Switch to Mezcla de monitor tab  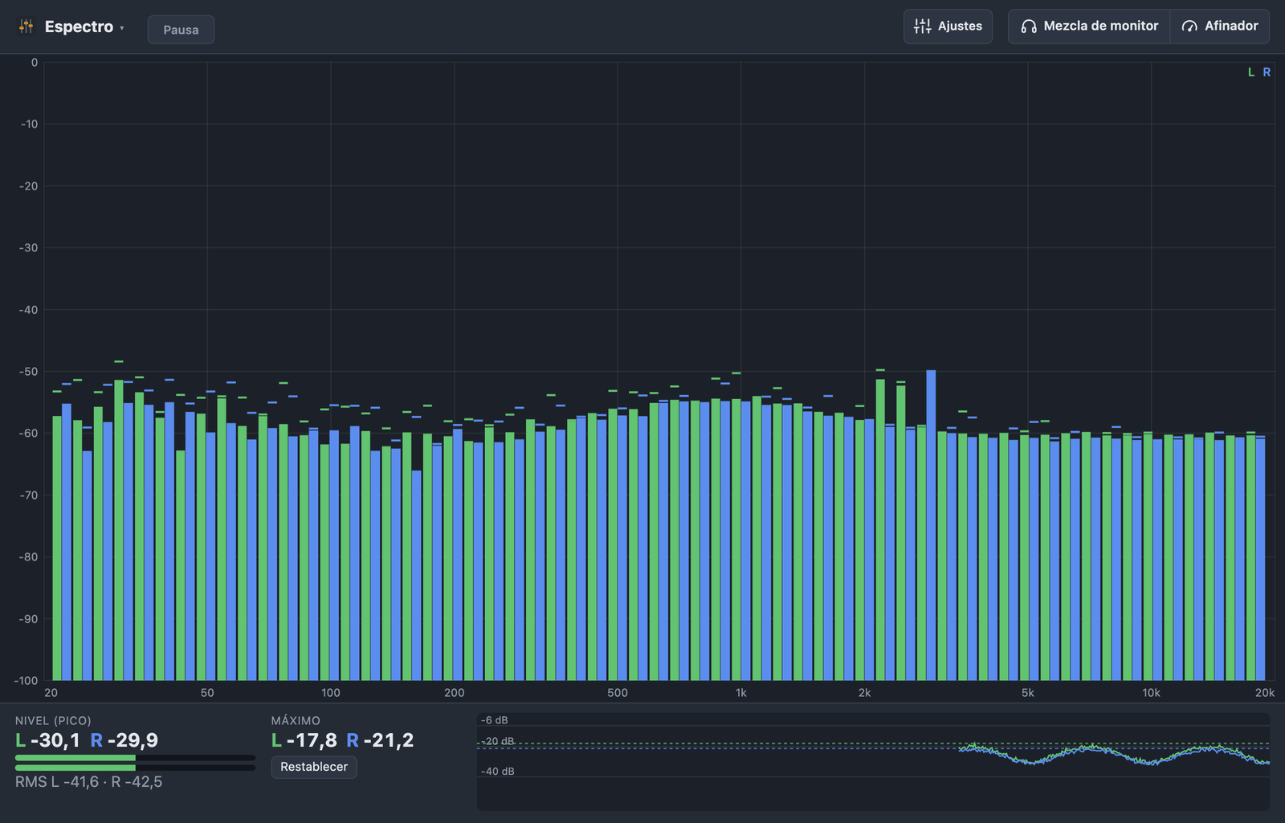tap(1089, 26)
